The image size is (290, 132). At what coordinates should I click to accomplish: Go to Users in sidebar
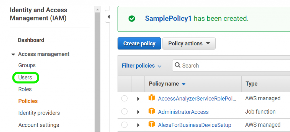(25, 77)
